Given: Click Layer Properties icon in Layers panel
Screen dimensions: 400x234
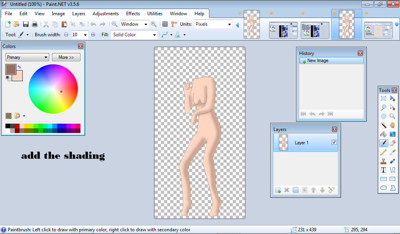Looking at the screenshot, I should (331, 190).
